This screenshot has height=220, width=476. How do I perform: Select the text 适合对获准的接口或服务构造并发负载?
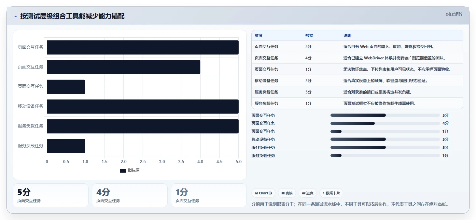(x=378, y=92)
